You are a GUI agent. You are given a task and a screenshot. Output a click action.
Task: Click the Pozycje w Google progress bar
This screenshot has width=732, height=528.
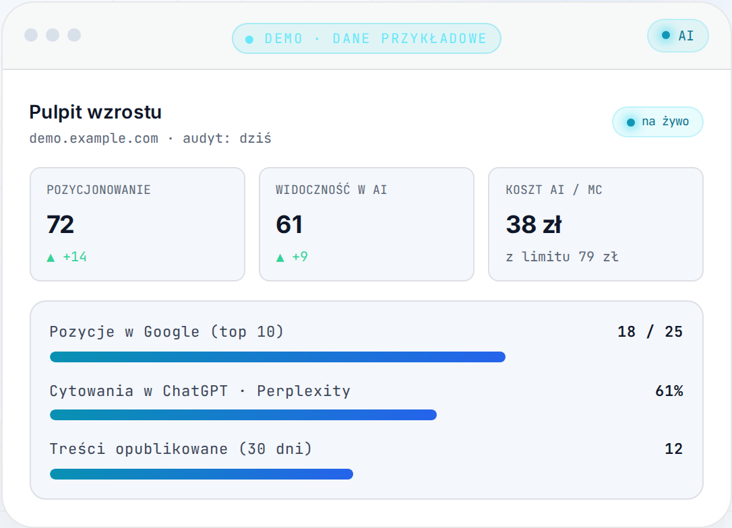[x=278, y=357]
